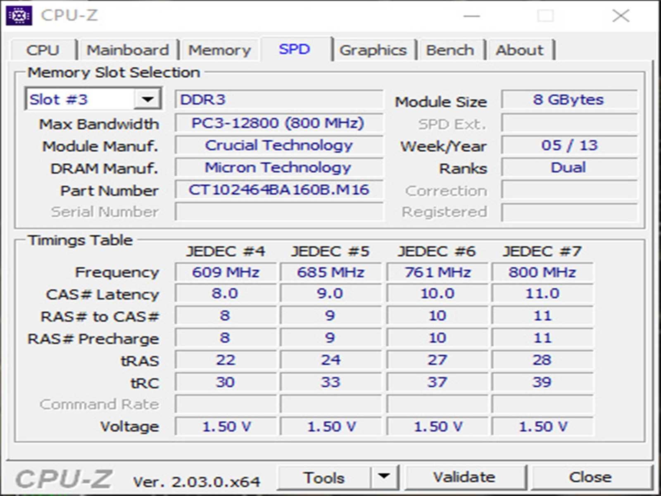Click the JEDEC #4 voltage 1.50 V
Image resolution: width=661 pixels, height=496 pixels.
[226, 427]
